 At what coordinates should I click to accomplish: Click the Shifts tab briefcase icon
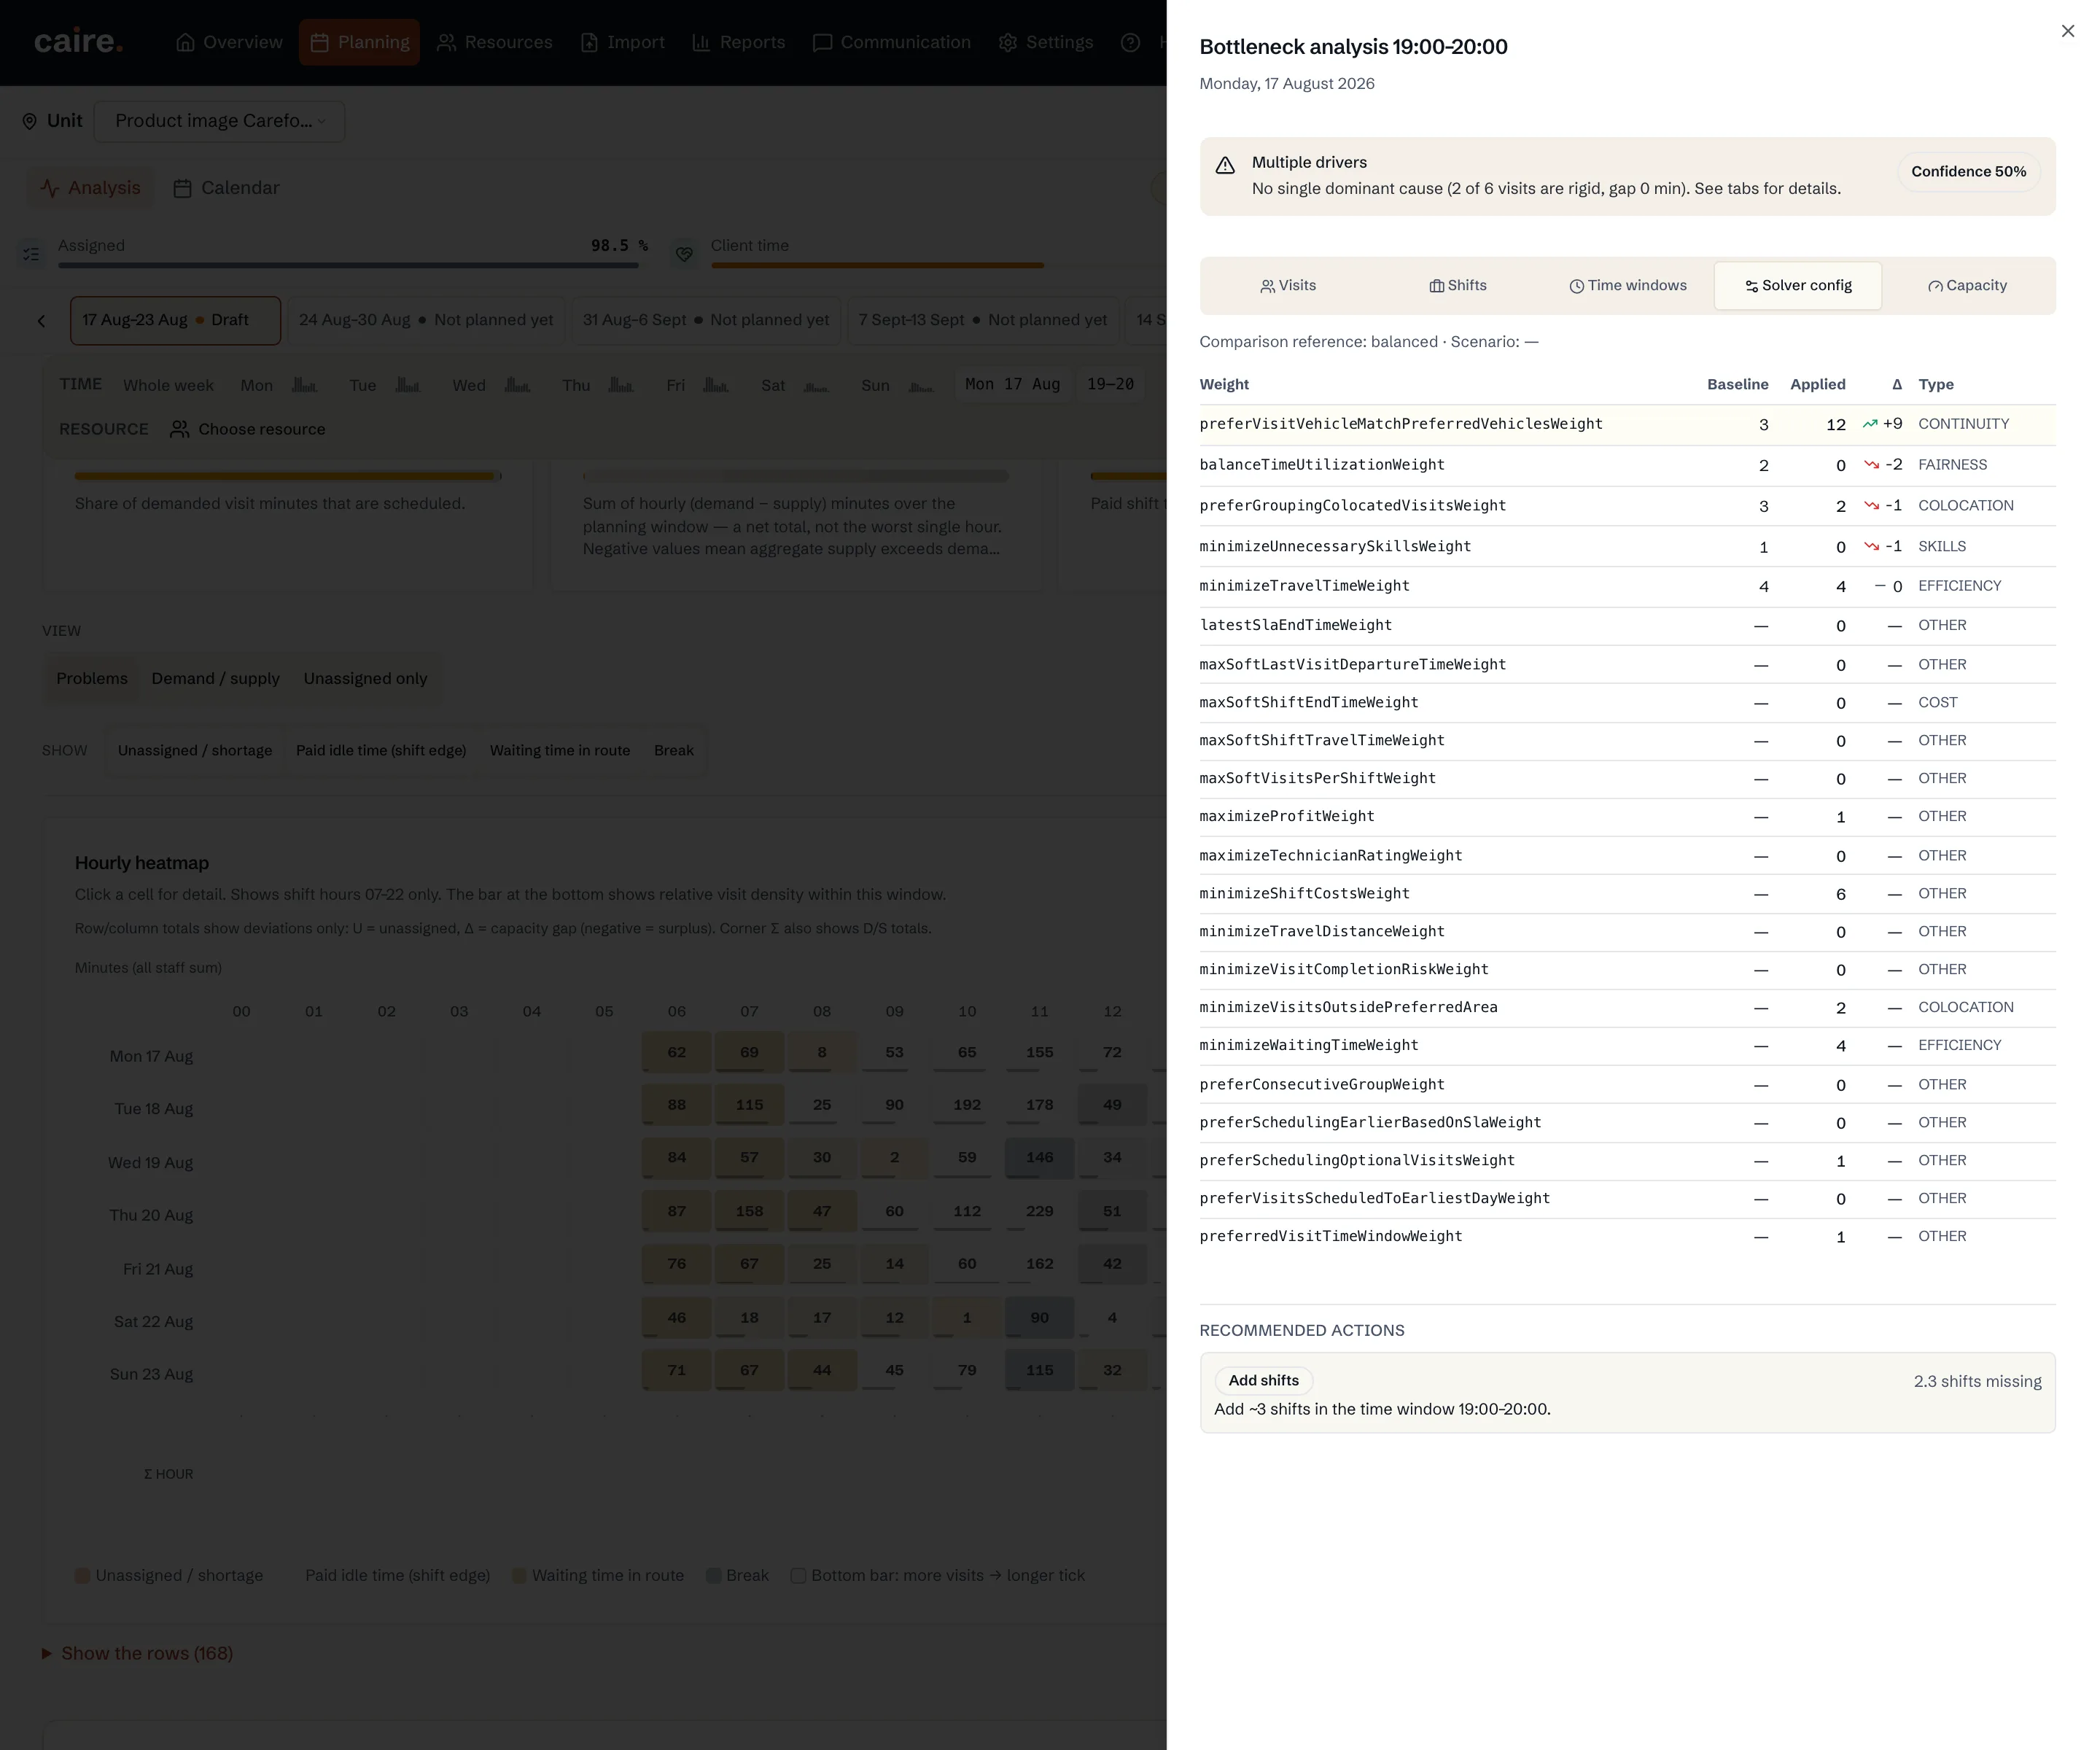click(x=1436, y=286)
